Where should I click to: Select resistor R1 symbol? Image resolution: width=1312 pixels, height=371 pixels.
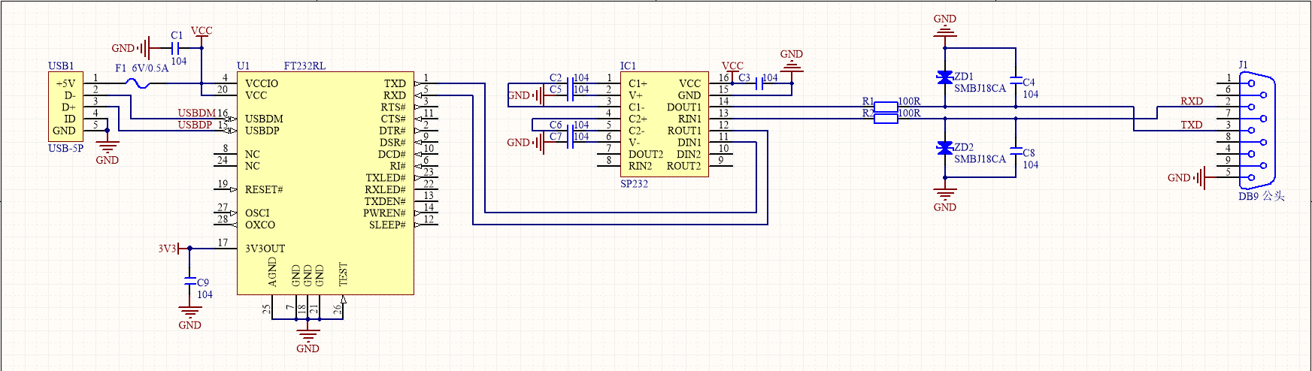(x=887, y=107)
